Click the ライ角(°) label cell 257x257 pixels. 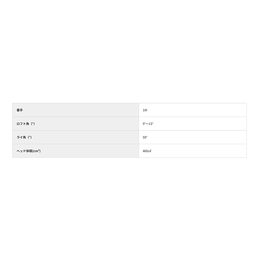(x=75, y=137)
